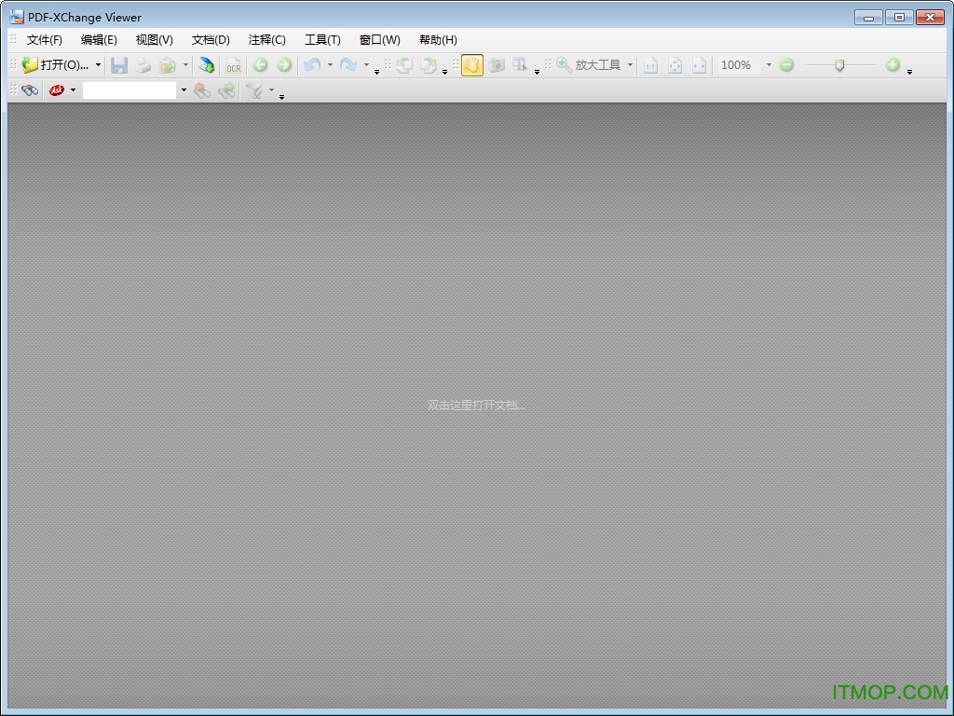The width and height of the screenshot is (954, 716).
Task: Click the Save (floppy disk) icon
Action: pyautogui.click(x=119, y=65)
